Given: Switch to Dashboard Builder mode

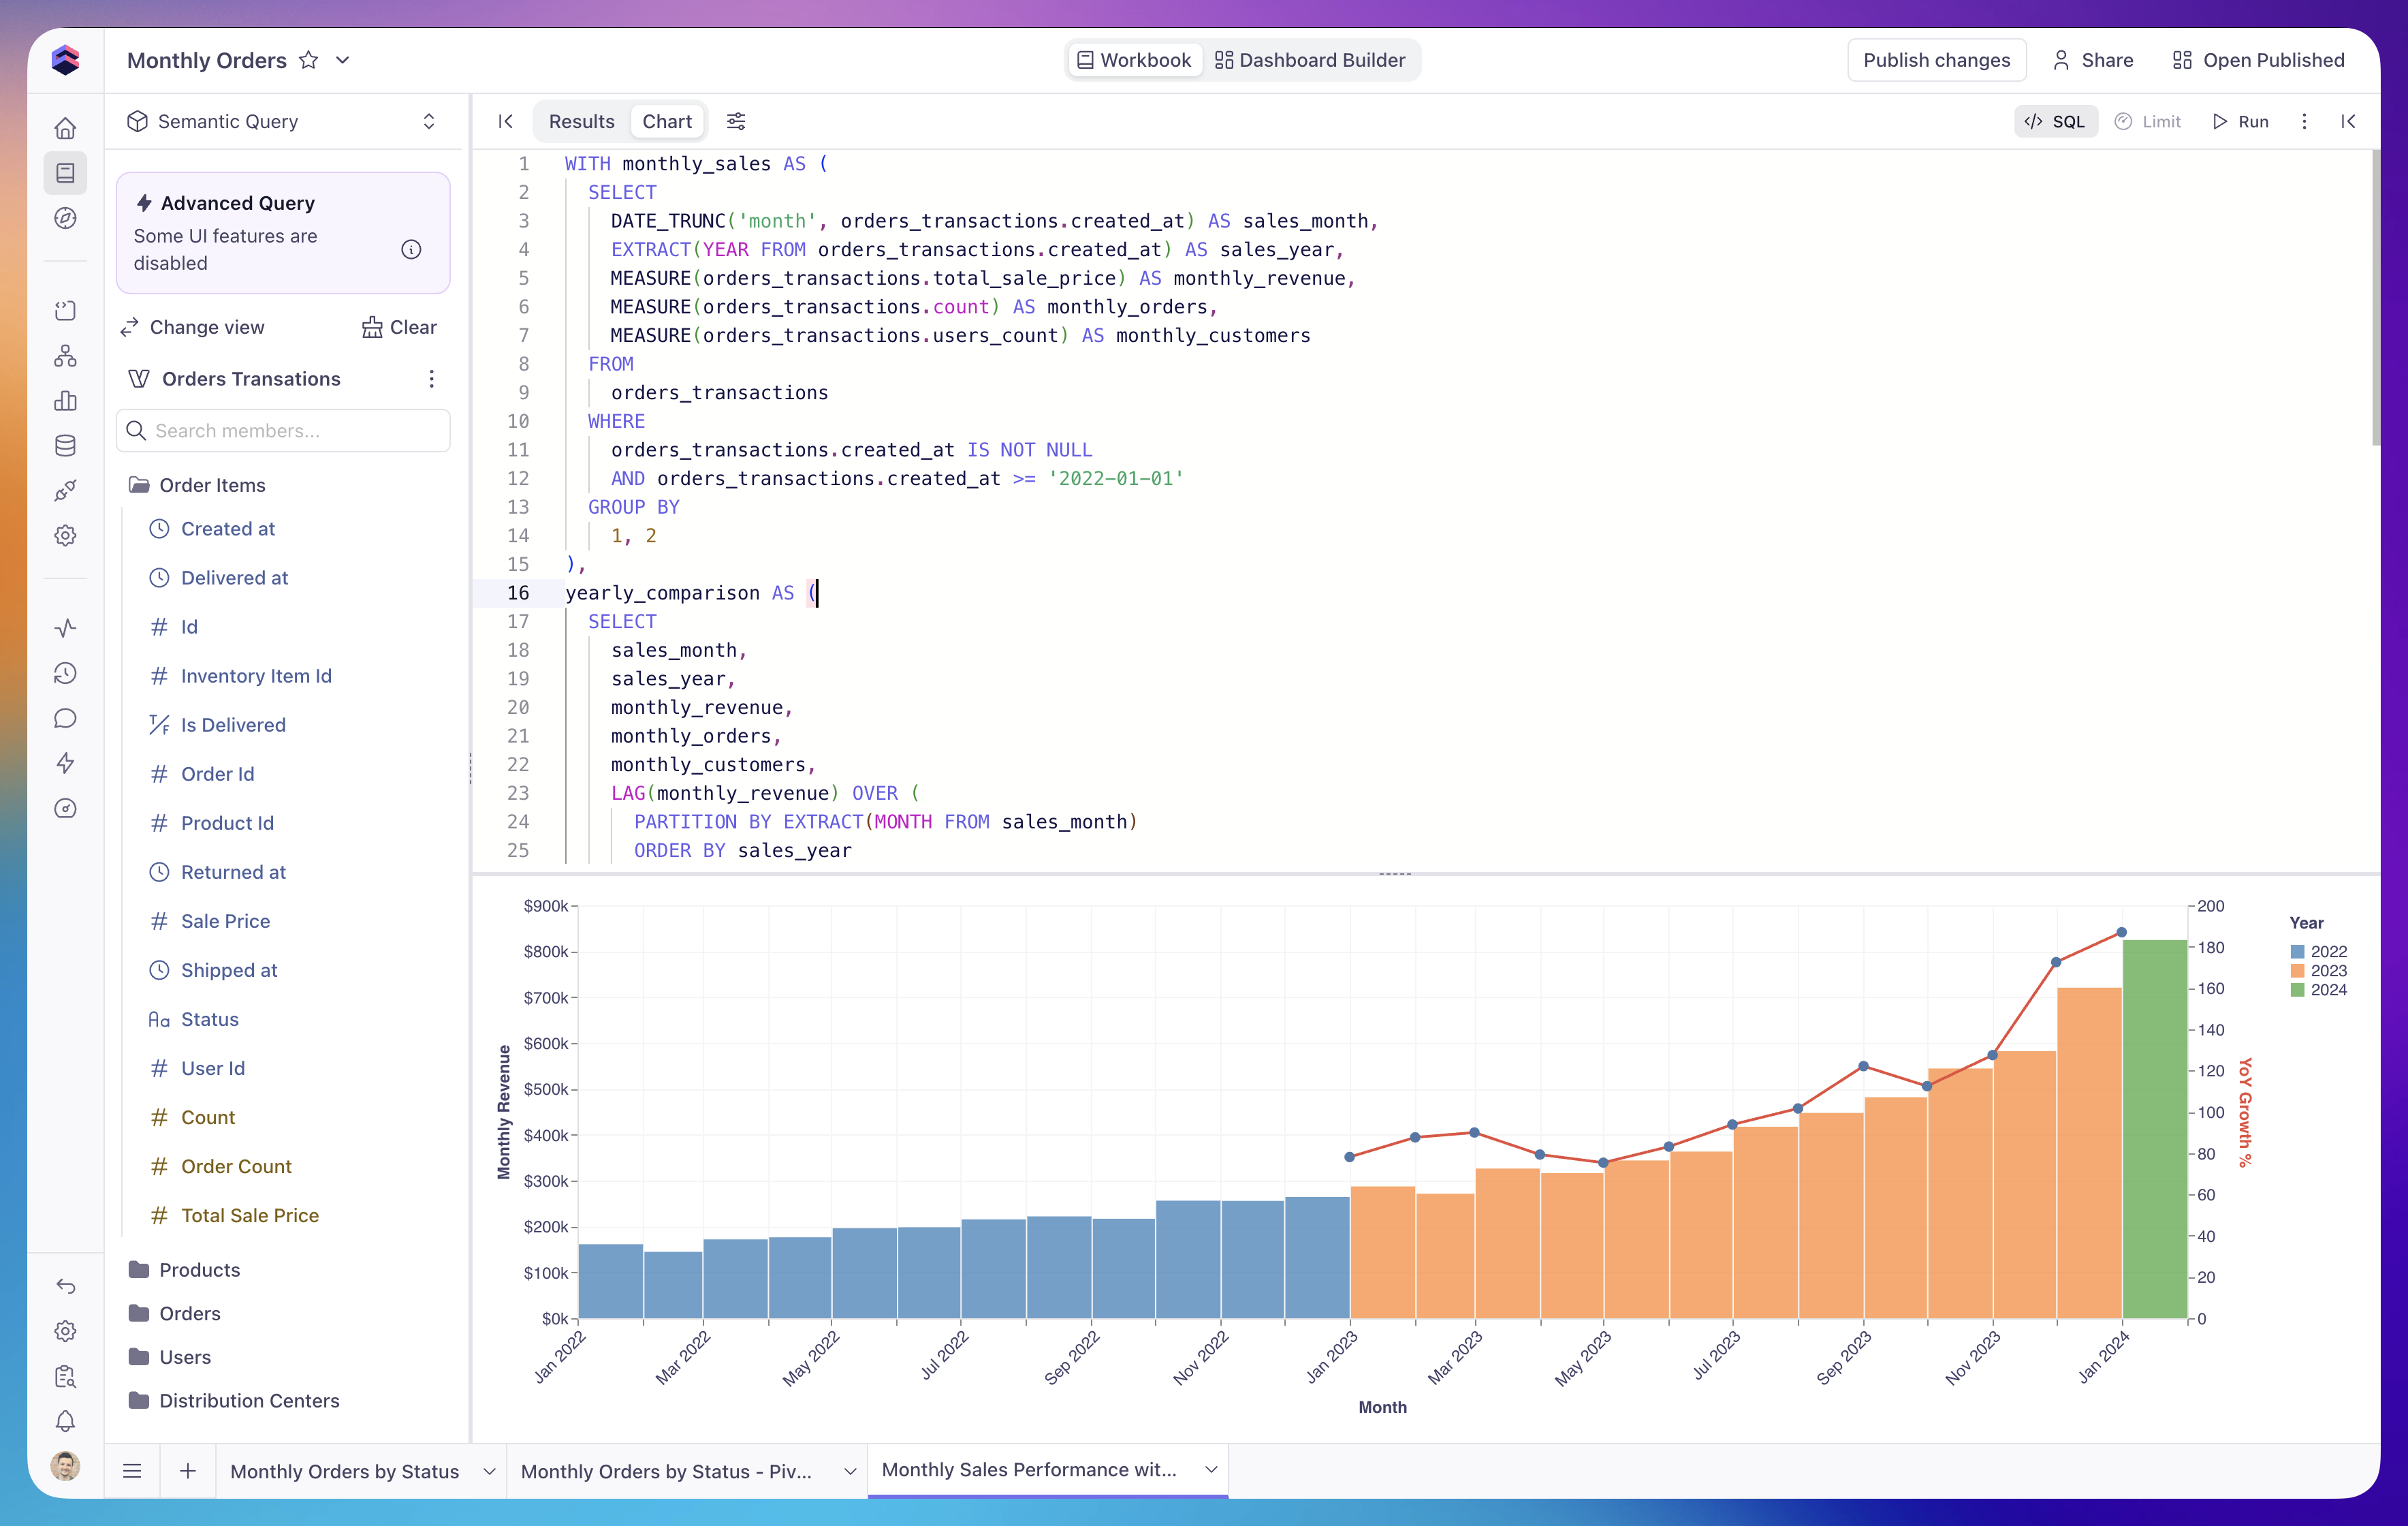Looking at the screenshot, I should 1310,60.
